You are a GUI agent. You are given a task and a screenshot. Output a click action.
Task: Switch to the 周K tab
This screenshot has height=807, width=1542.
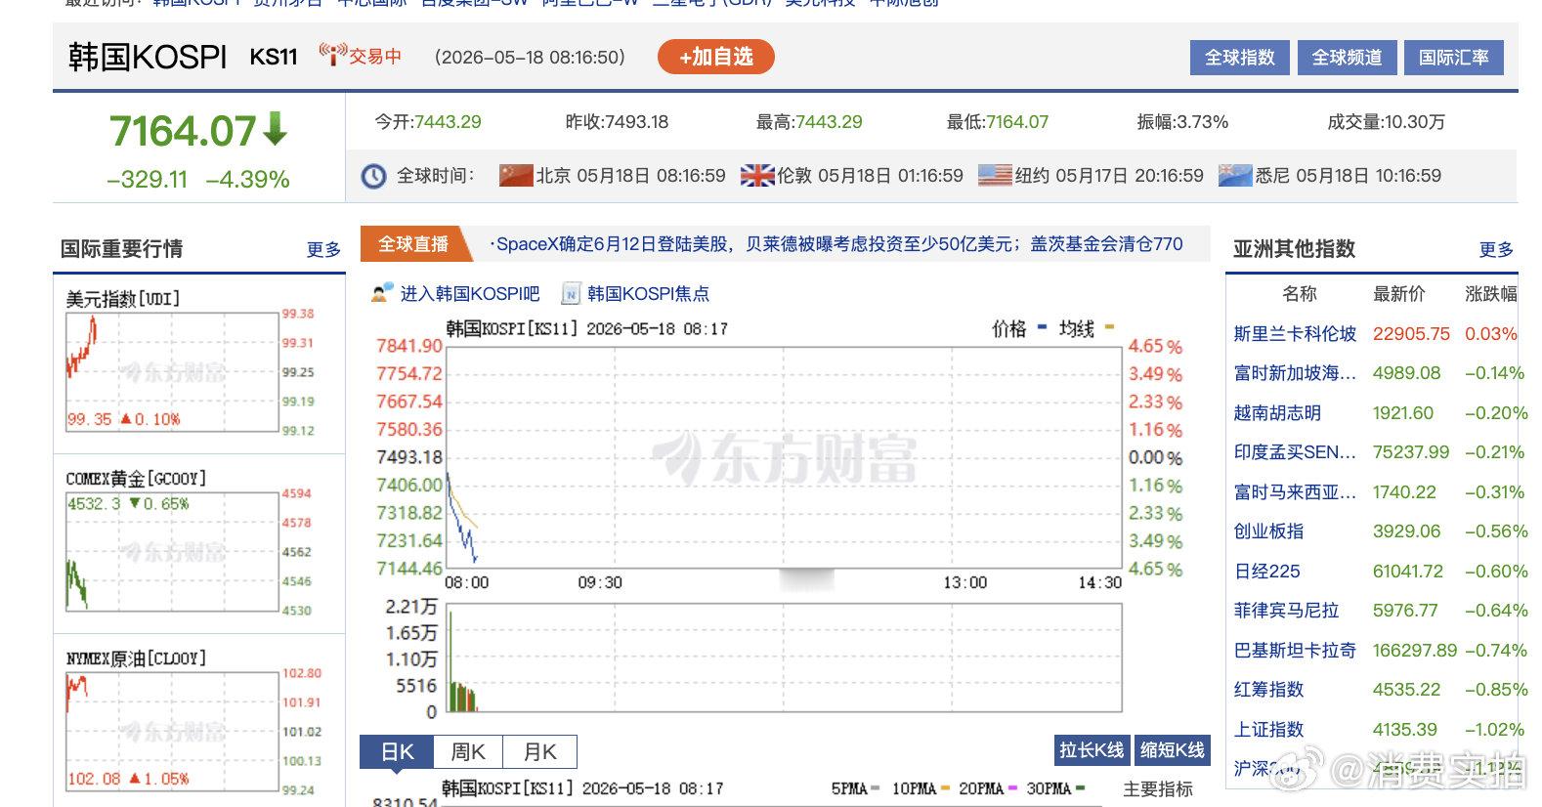pos(468,752)
